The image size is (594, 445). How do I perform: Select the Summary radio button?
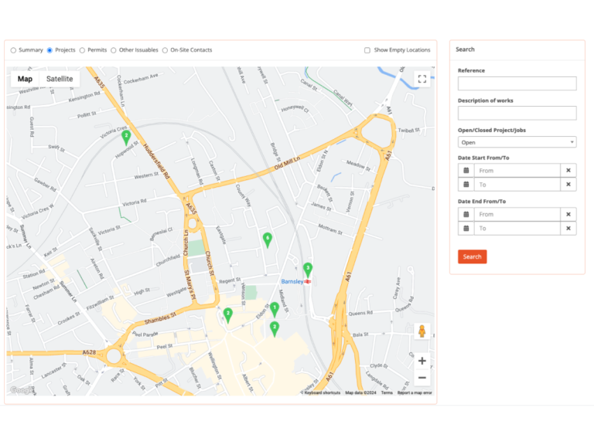tap(13, 50)
